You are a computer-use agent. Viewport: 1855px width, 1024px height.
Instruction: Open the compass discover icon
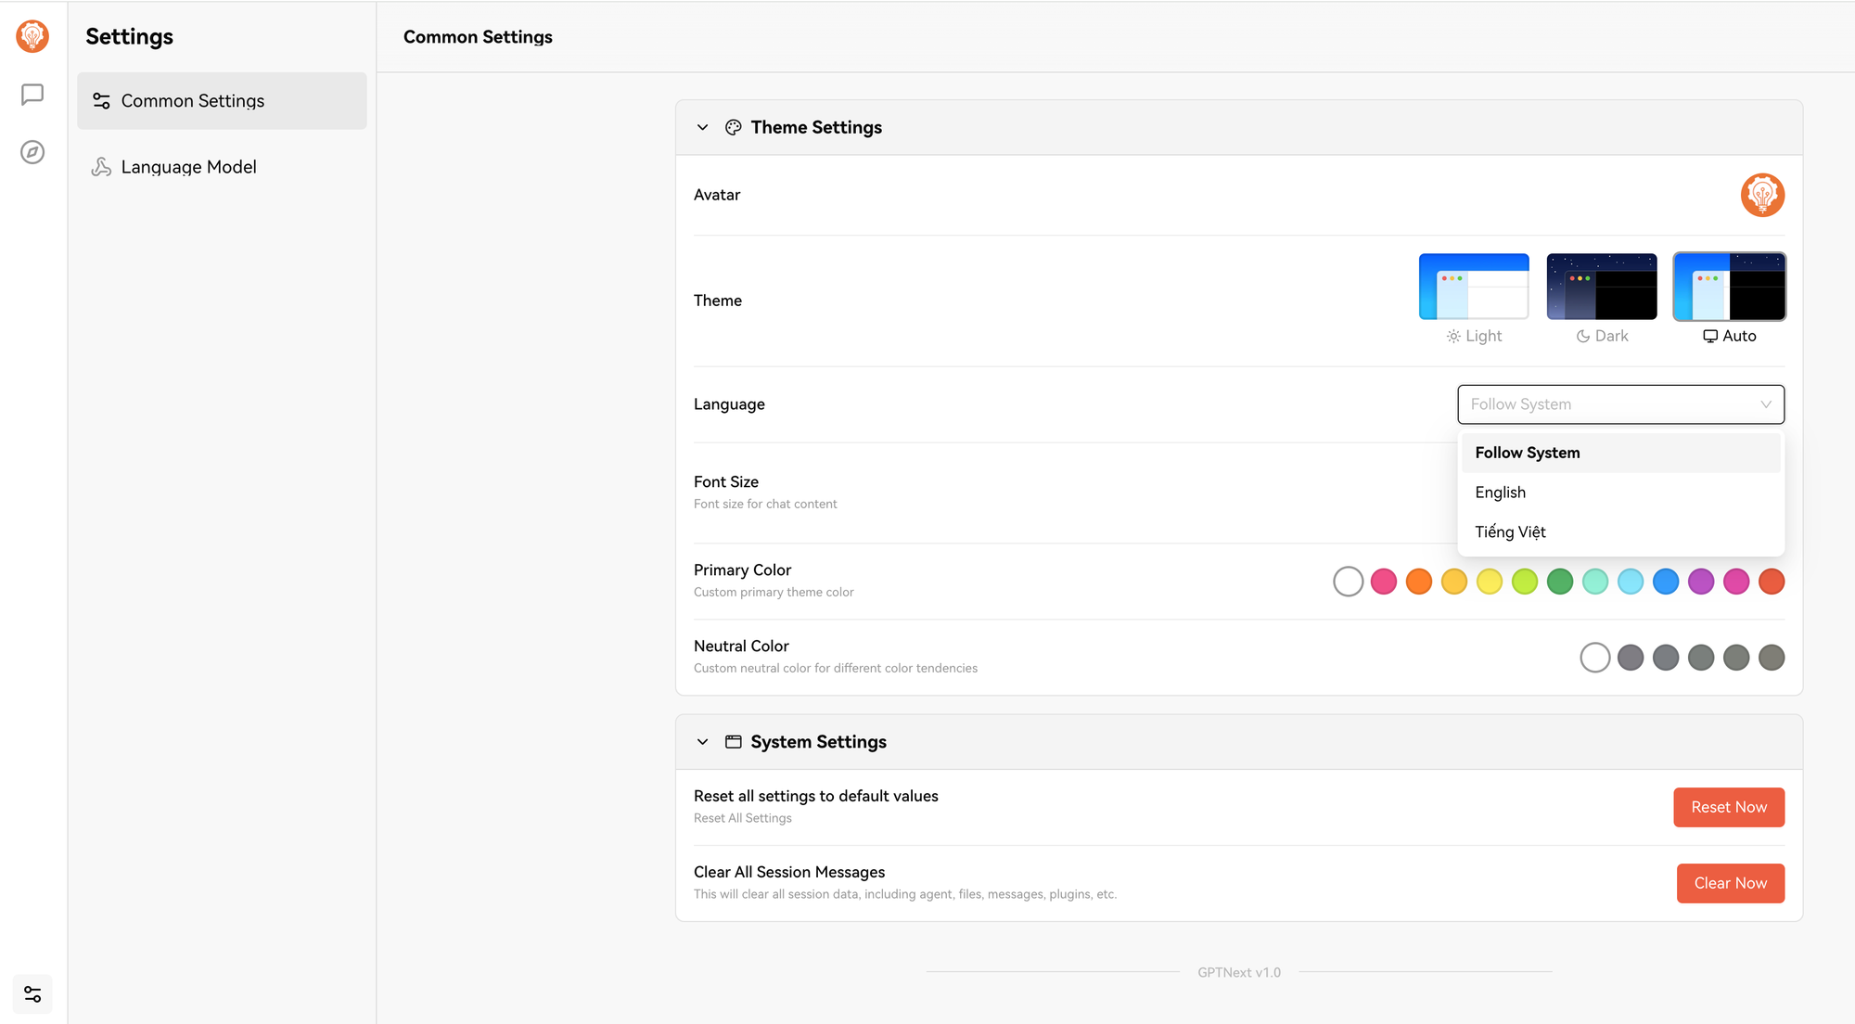pos(32,152)
